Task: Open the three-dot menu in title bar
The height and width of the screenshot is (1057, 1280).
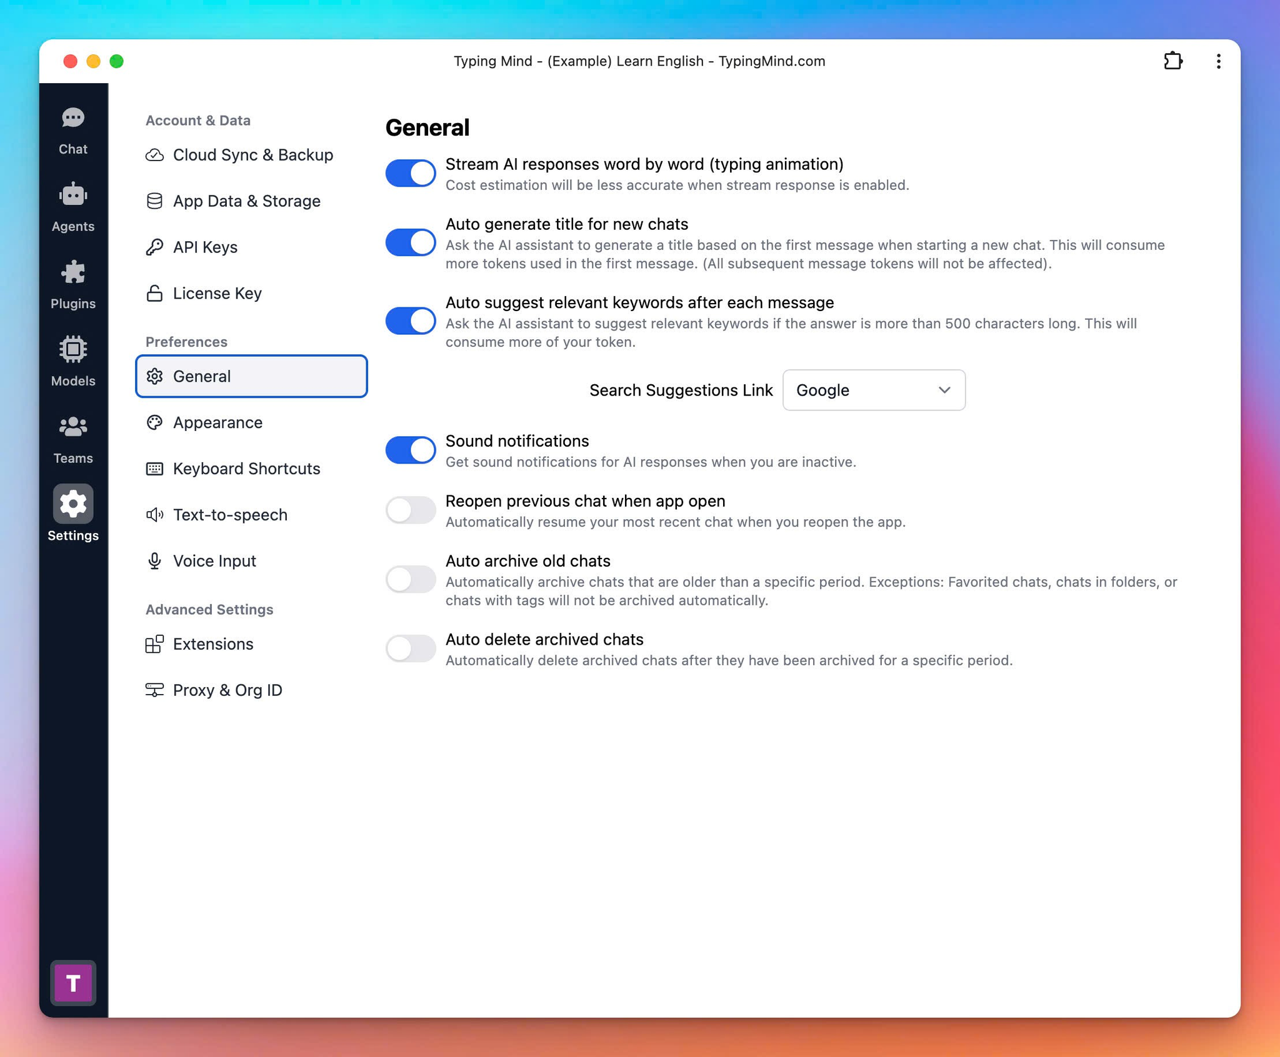Action: pos(1219,61)
